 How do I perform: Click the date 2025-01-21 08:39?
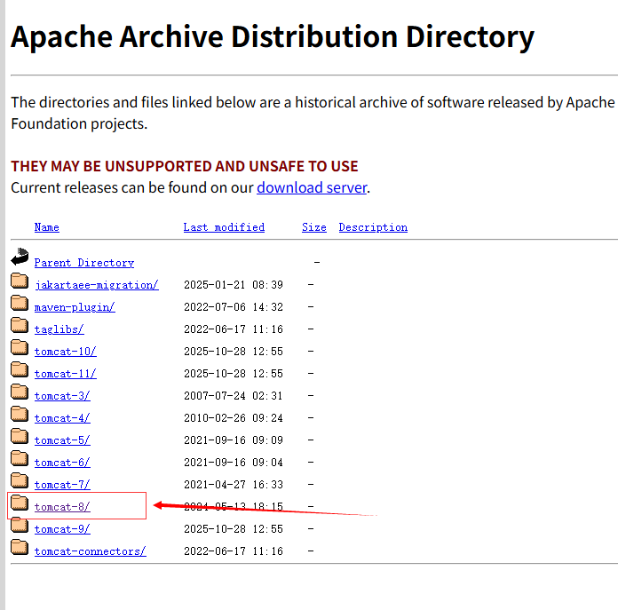(x=234, y=285)
